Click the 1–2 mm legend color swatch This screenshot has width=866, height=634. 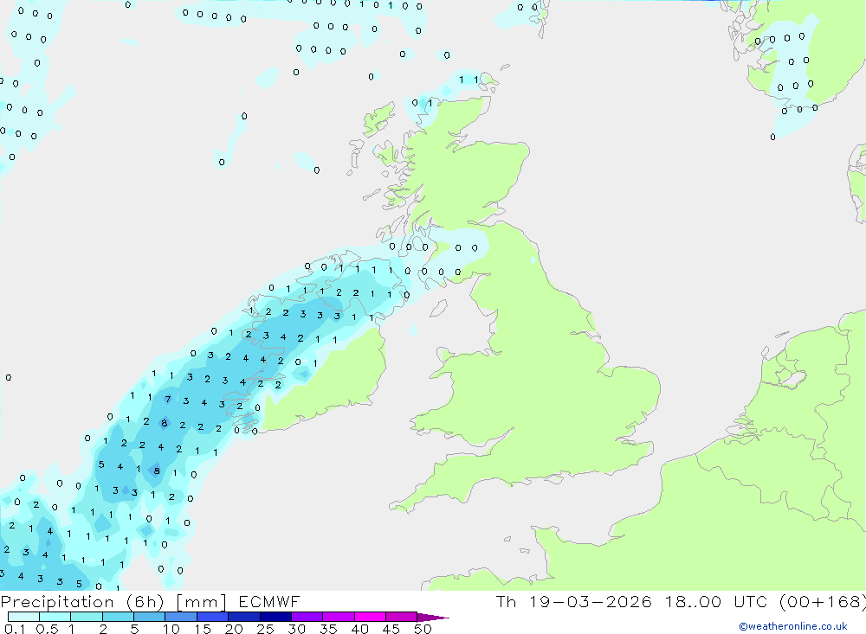[86, 617]
